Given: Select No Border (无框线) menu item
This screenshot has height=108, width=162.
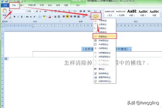Looking at the screenshot, I should [105, 36].
